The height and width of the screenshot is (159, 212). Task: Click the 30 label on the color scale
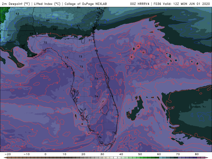(102, 154)
